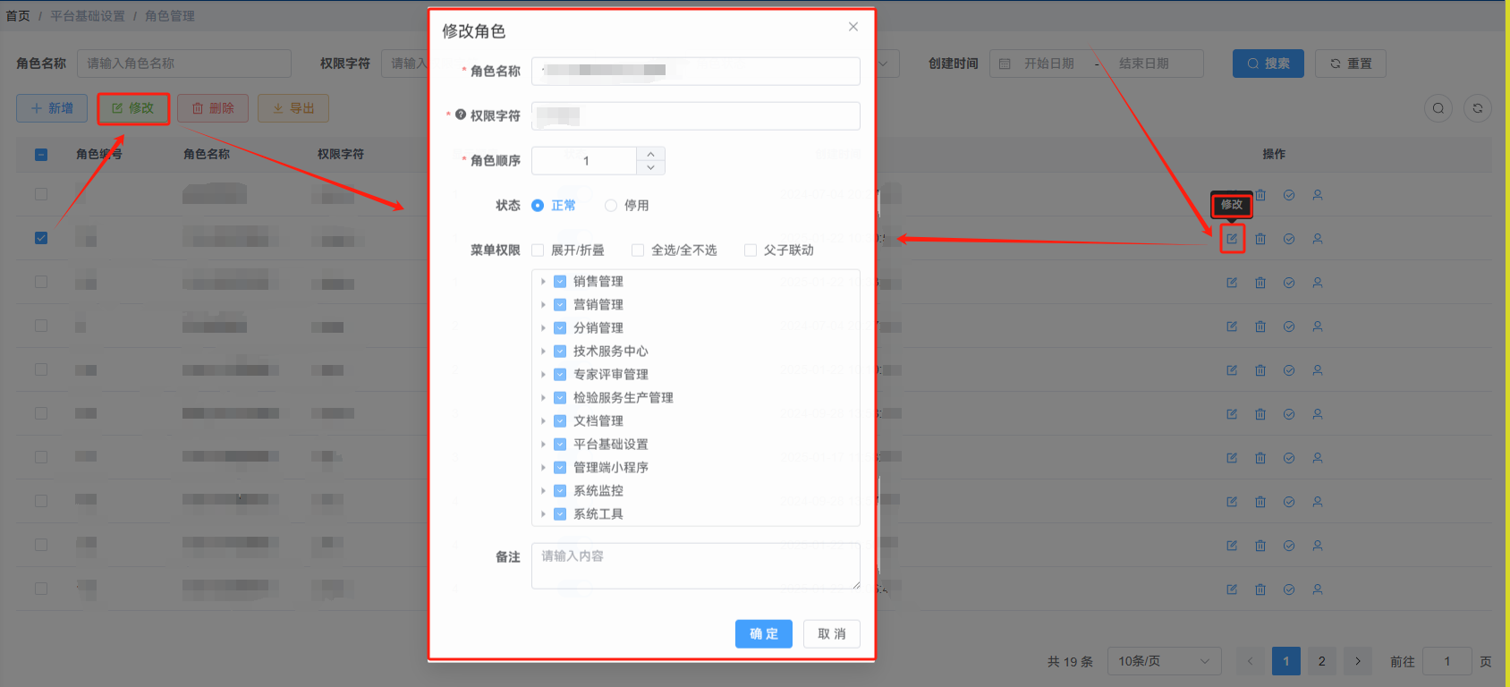Click 首页 in the breadcrumb
Screen dimensions: 1510x687
click(18, 16)
